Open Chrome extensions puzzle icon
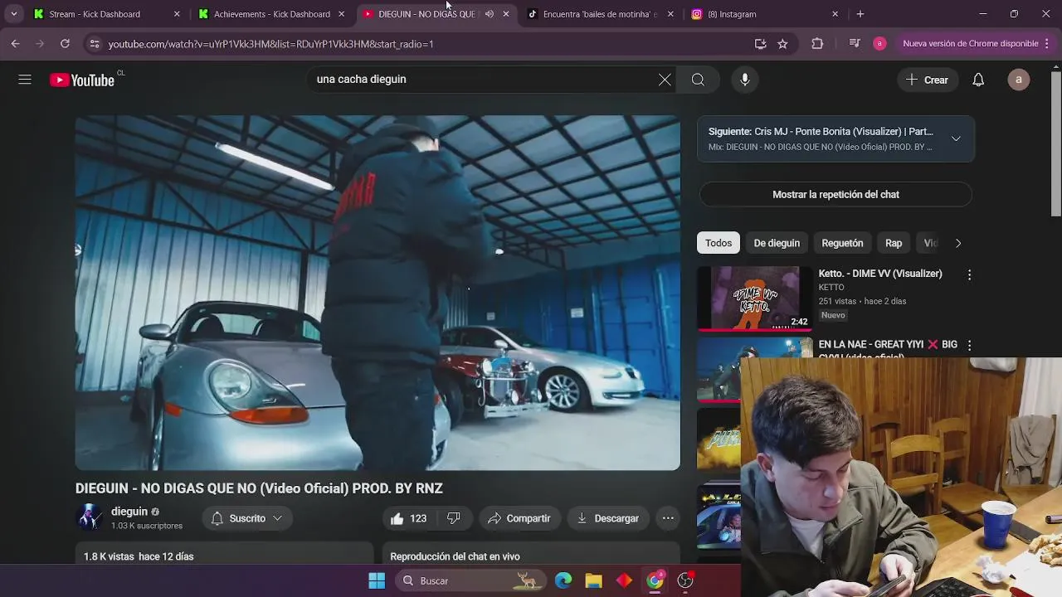Image resolution: width=1062 pixels, height=597 pixels. pos(817,43)
